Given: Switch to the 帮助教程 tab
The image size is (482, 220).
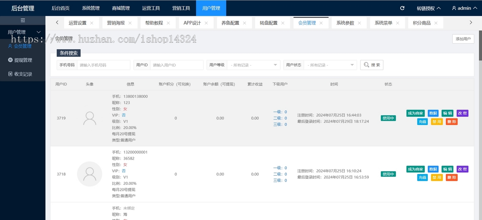Looking at the screenshot, I should (x=154, y=23).
